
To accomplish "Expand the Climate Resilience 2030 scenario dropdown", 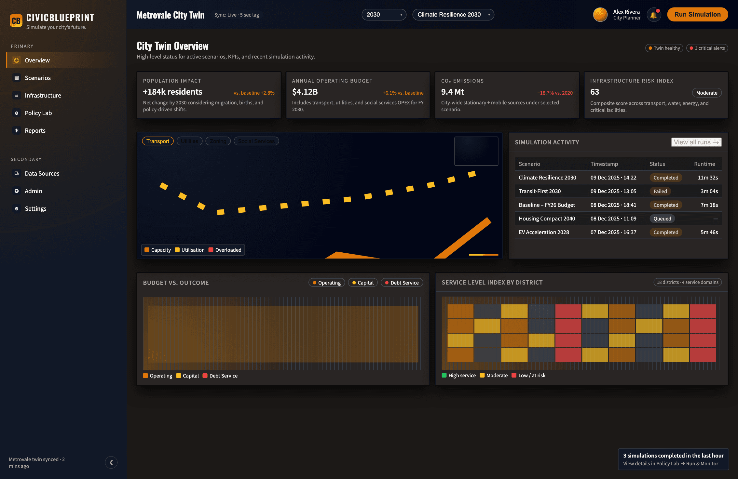I will point(453,15).
